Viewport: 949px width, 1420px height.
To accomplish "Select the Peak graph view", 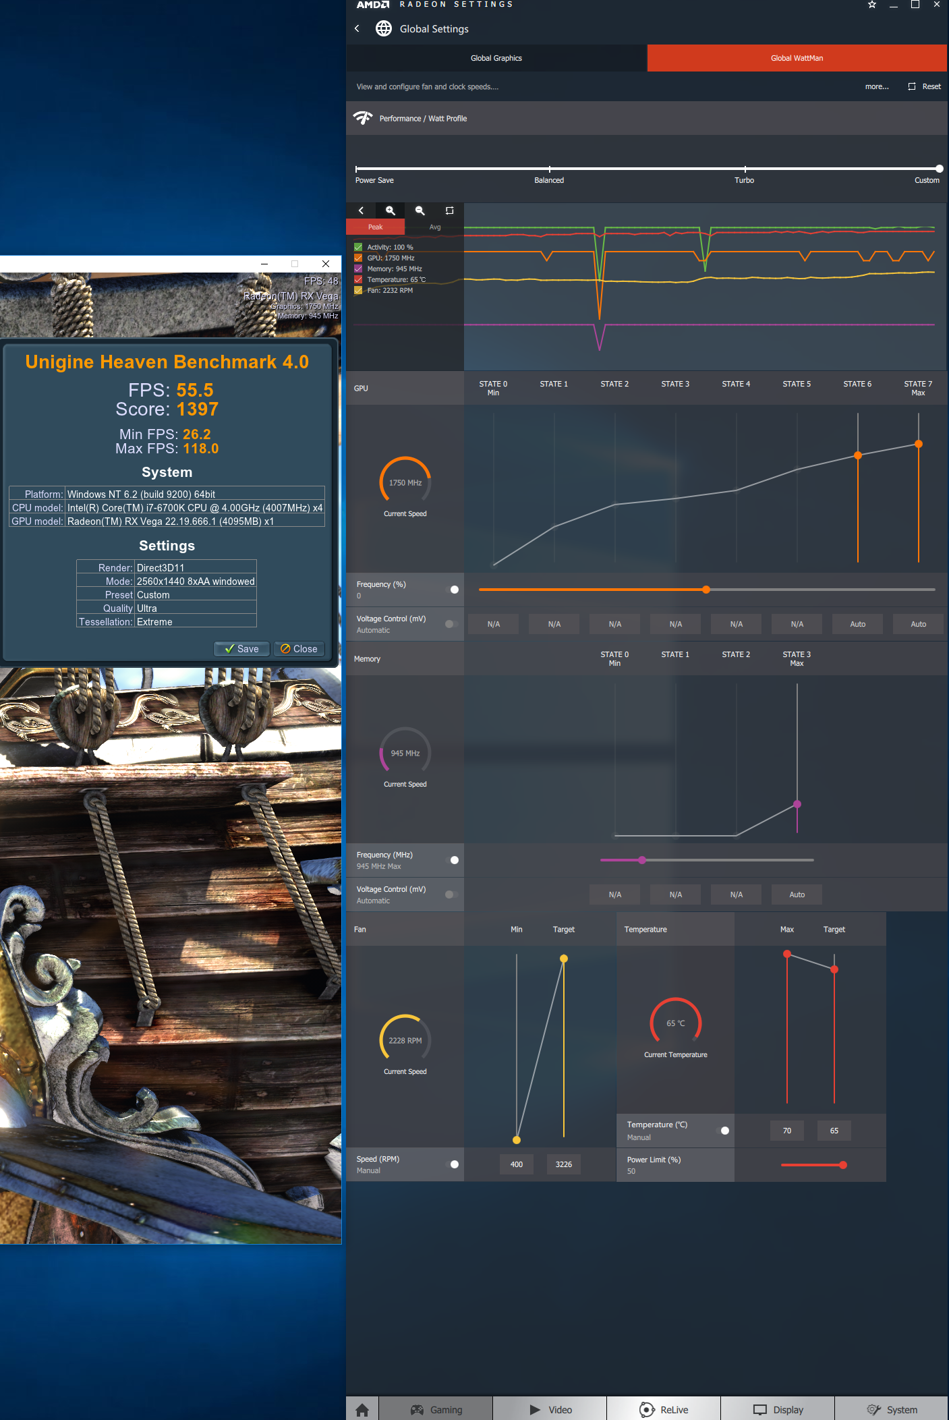I will click(x=375, y=227).
